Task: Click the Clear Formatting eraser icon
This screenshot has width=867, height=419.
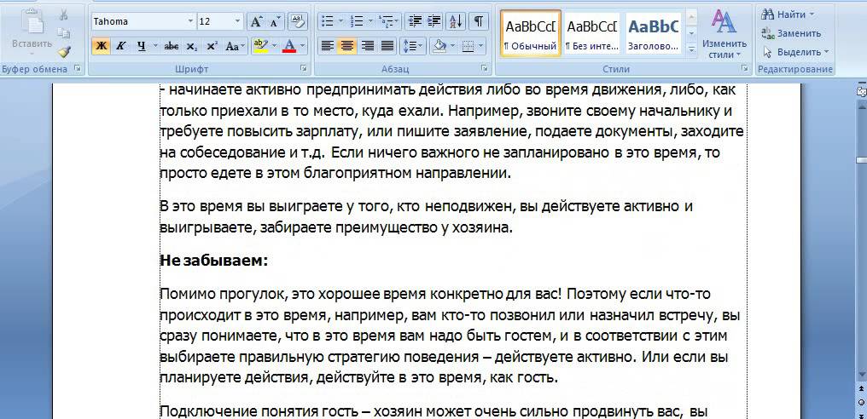Action: pyautogui.click(x=298, y=21)
